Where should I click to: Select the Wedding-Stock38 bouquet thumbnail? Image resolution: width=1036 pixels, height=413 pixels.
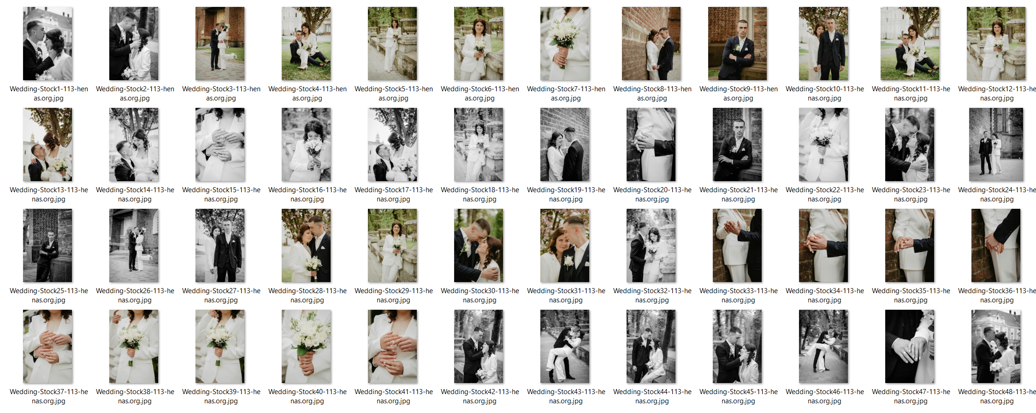tap(134, 346)
